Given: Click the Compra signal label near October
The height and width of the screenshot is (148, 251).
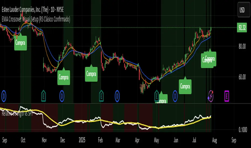Looking at the screenshot, I should [20, 43].
